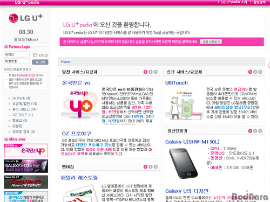270x202 pixels.
Task: Click the 온국민은 yo logo image
Action: pyautogui.click(x=80, y=104)
